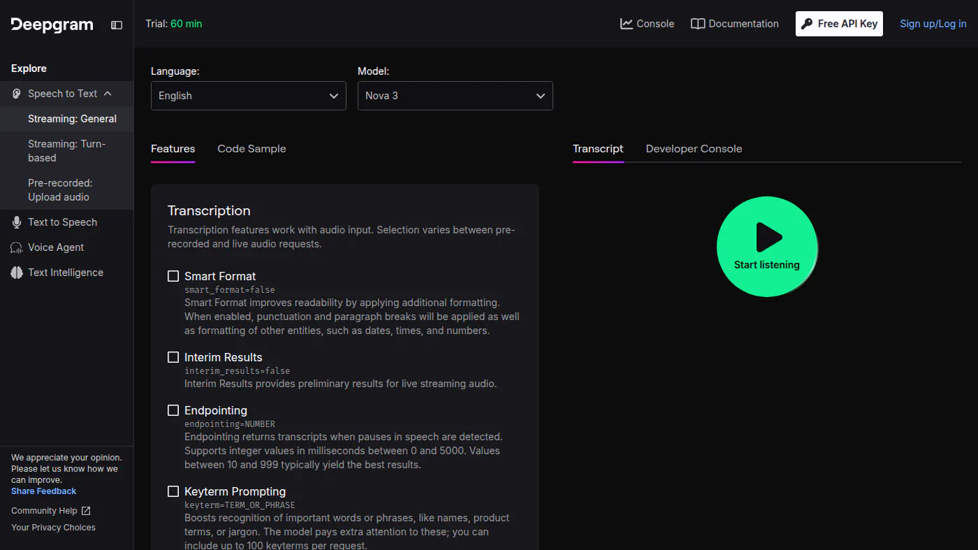This screenshot has width=978, height=550.
Task: Start listening with the green play button
Action: (767, 247)
